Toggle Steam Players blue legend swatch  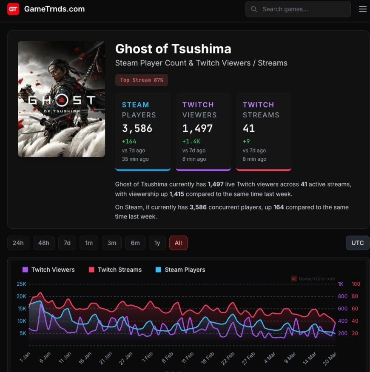(x=158, y=270)
